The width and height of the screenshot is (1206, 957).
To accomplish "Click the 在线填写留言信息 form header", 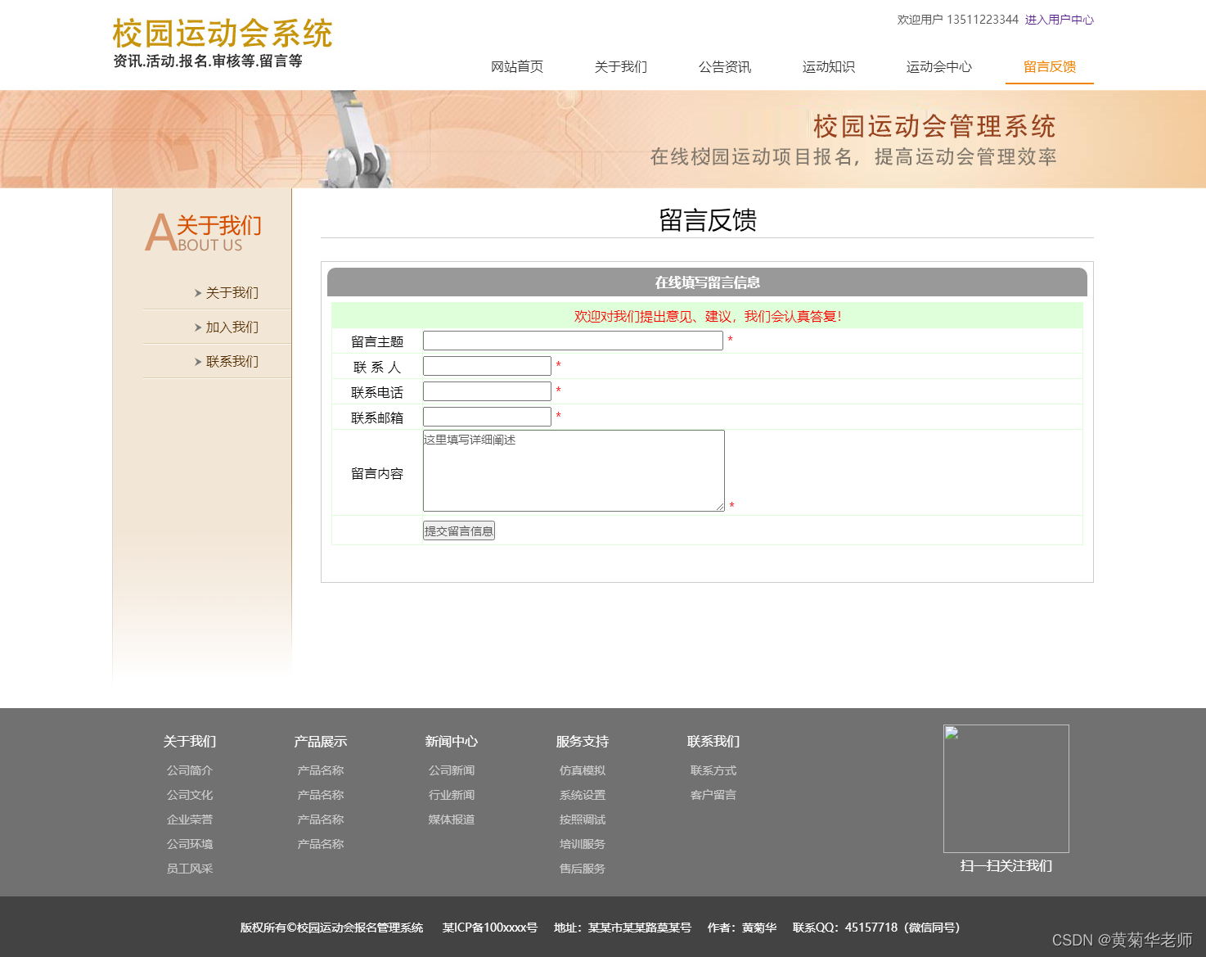I will tap(707, 282).
